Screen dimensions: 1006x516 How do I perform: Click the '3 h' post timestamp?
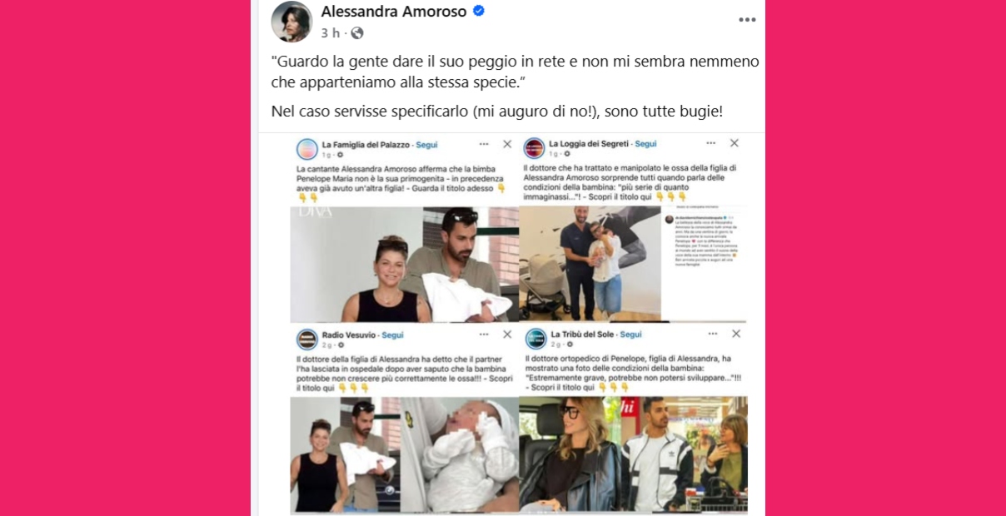pos(331,33)
